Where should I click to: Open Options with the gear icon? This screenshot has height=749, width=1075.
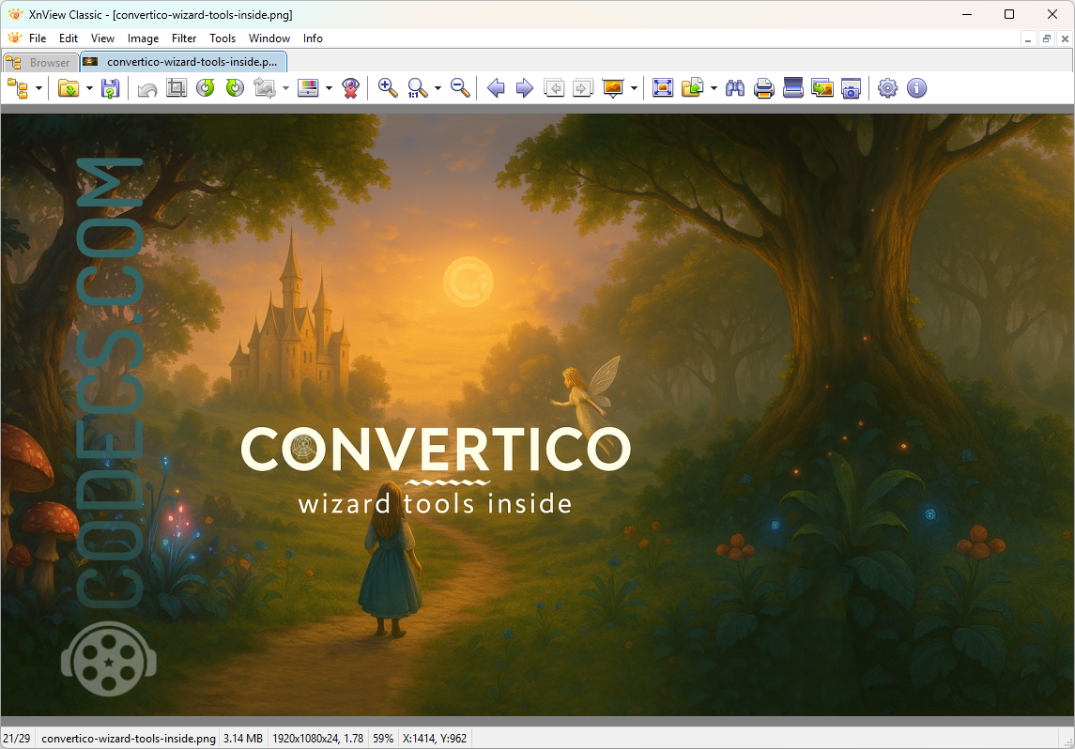click(x=888, y=88)
